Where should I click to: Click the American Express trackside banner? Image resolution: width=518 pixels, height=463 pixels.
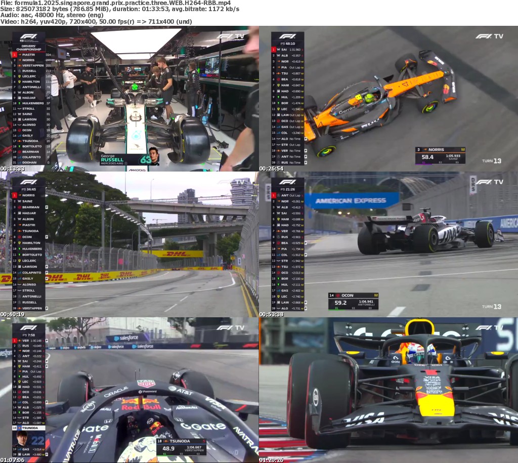pyautogui.click(x=351, y=201)
